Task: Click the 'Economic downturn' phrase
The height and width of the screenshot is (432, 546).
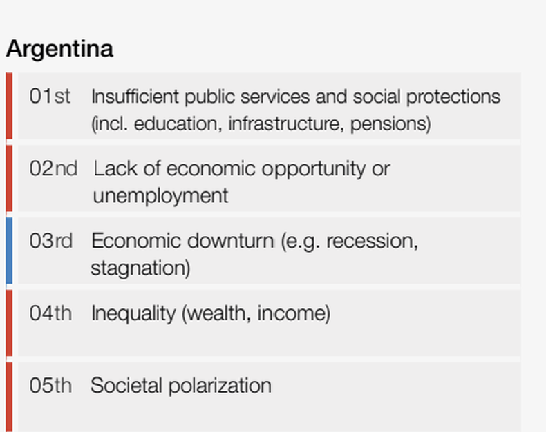Action: pos(183,241)
